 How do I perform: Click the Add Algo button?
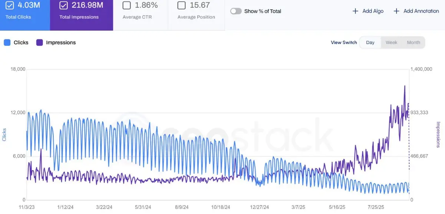[x=368, y=11]
